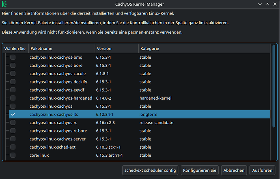The image size is (280, 179).
Task: Select highlighted row cachyos/linux-cachyos-lts
Action: pyautogui.click(x=140, y=115)
